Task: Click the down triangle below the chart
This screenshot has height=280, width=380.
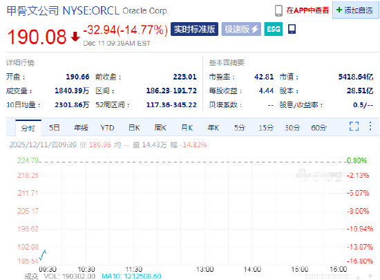Action: [370, 277]
